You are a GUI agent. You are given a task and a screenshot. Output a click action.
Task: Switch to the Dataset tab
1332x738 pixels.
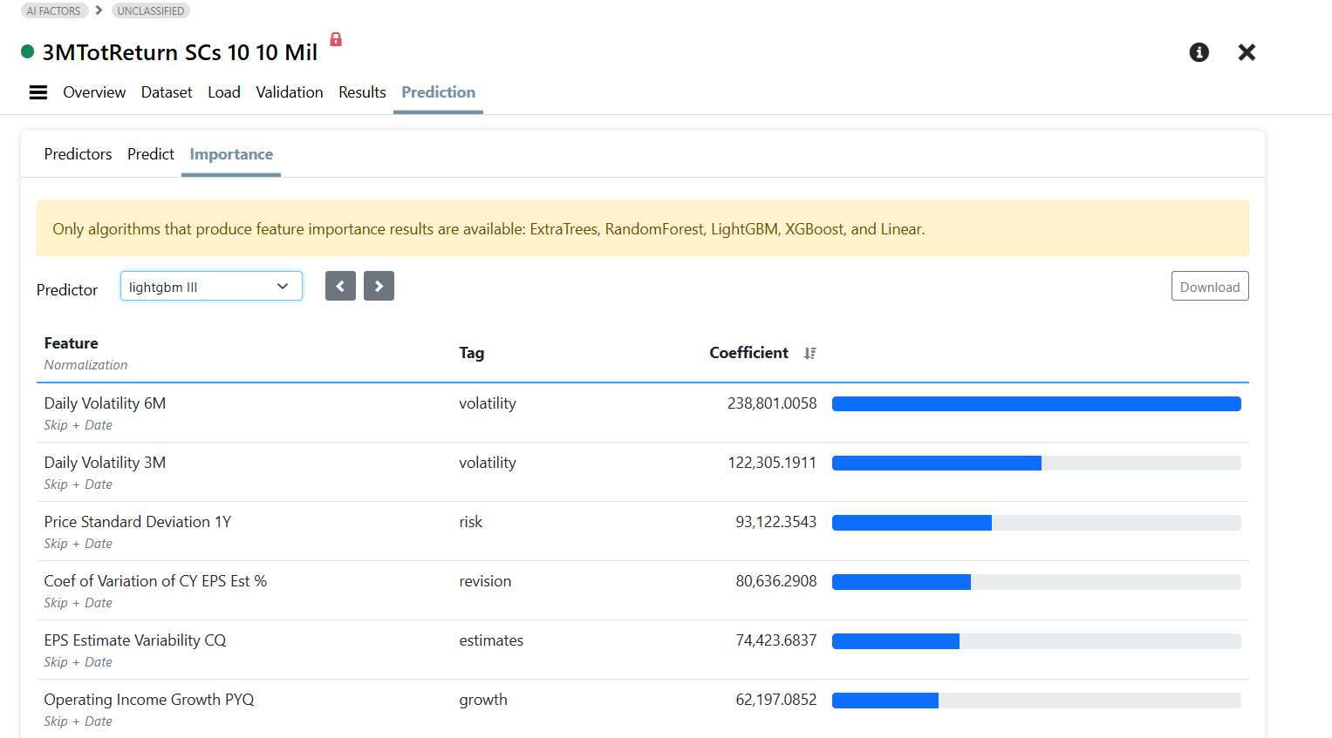point(167,92)
